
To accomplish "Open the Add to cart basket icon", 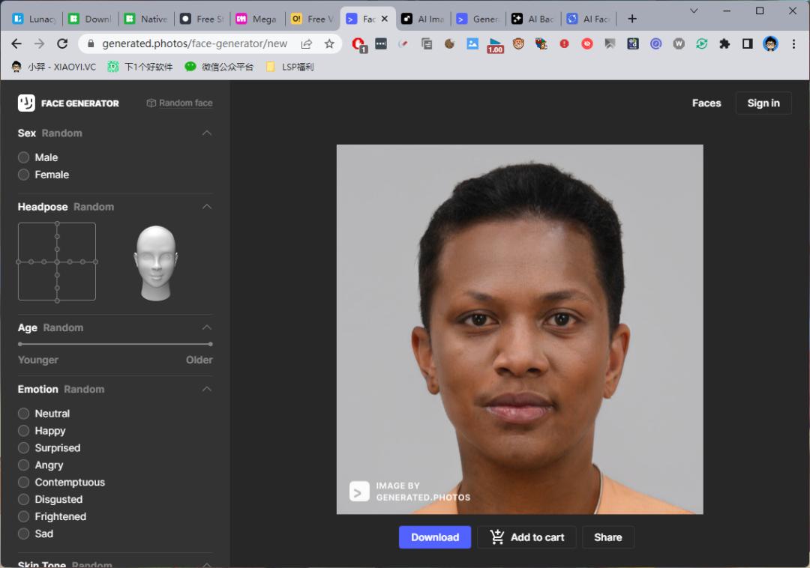I will (x=497, y=537).
